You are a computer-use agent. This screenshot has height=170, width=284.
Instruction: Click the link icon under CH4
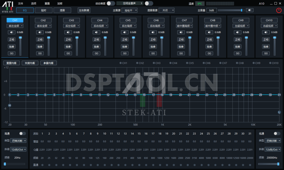tap(96, 53)
